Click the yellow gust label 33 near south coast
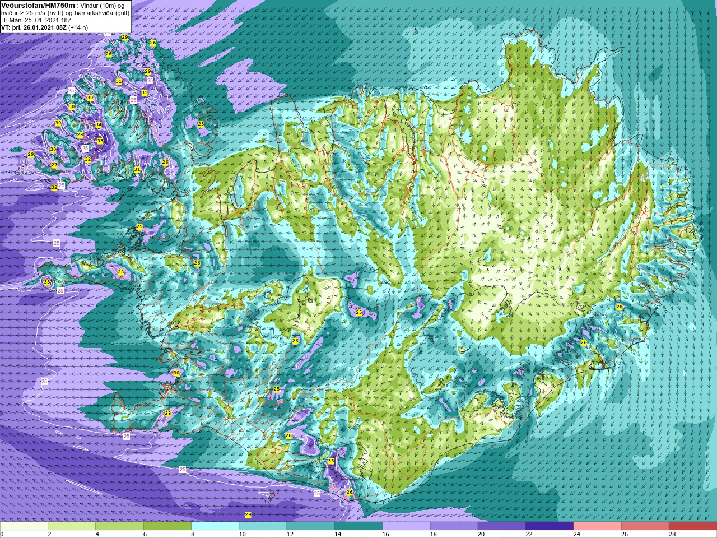The width and height of the screenshot is (717, 538). (332, 461)
